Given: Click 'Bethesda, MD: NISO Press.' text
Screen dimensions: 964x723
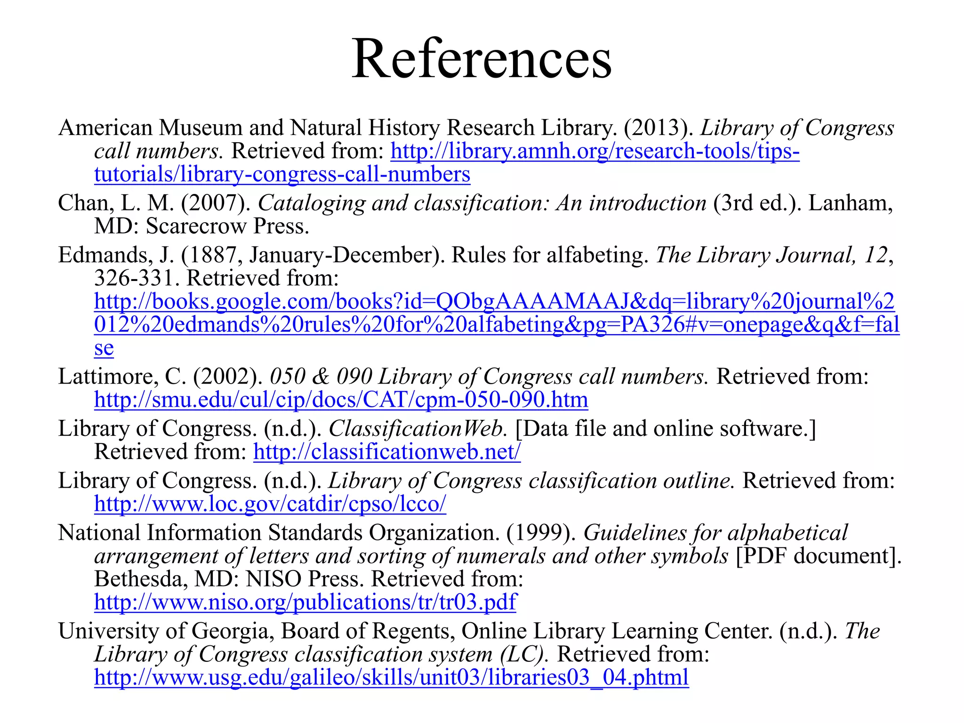Looking at the screenshot, I should [229, 578].
